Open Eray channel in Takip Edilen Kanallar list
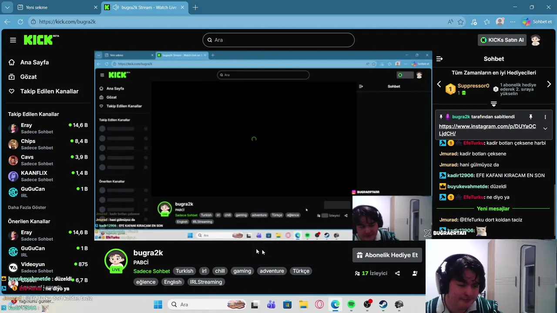The width and height of the screenshot is (557, 313). tap(48, 128)
